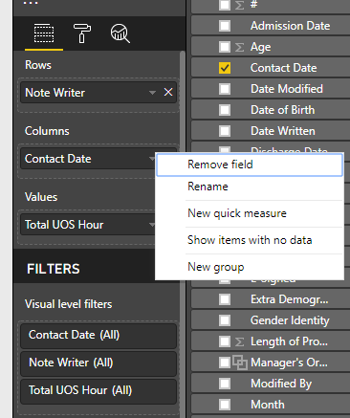This screenshot has height=418, width=350.
Task: Expand the Note Writer (All) filter card
Action: (98, 363)
